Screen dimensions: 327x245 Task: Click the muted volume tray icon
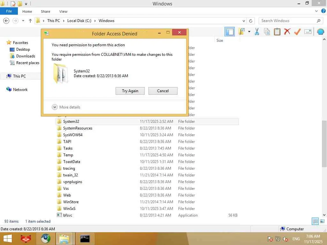point(285,239)
